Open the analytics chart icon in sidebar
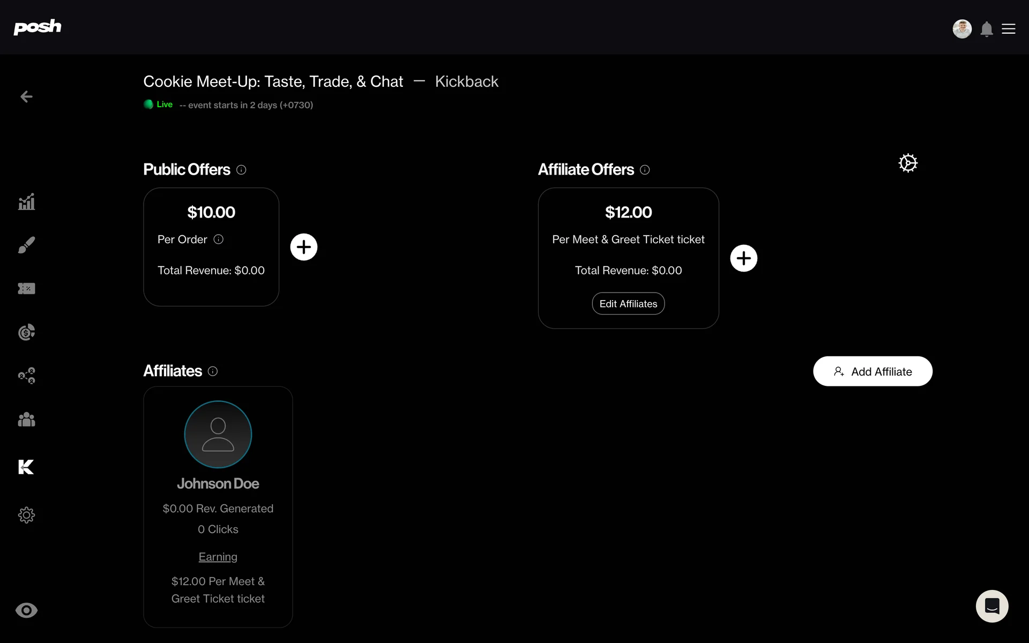1029x643 pixels. coord(26,202)
